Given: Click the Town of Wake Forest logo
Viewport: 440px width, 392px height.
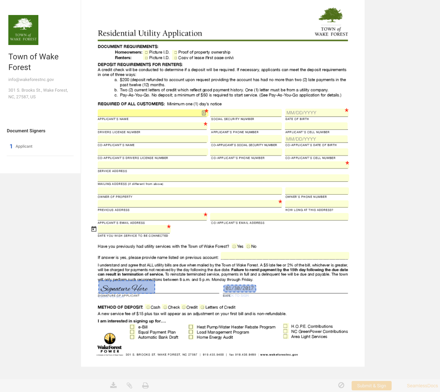Looking at the screenshot, I should coord(23,30).
